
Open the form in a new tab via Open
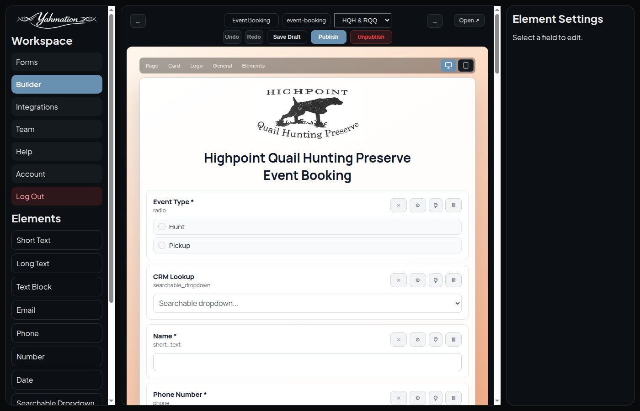point(469,21)
